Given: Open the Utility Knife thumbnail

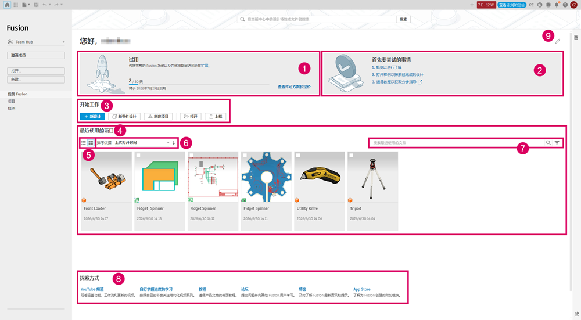Looking at the screenshot, I should 320,177.
